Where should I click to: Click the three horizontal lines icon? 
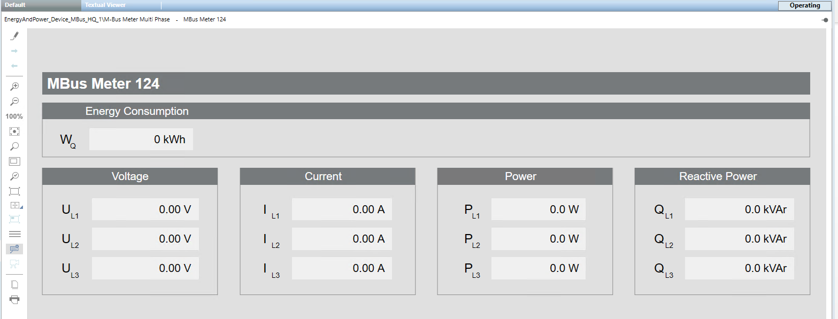coord(14,234)
